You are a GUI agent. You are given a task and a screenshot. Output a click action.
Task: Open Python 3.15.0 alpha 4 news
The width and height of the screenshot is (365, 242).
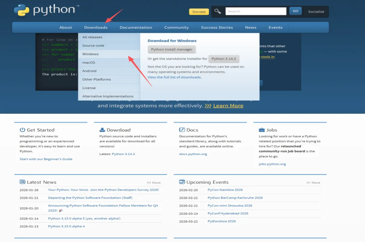[66, 226]
